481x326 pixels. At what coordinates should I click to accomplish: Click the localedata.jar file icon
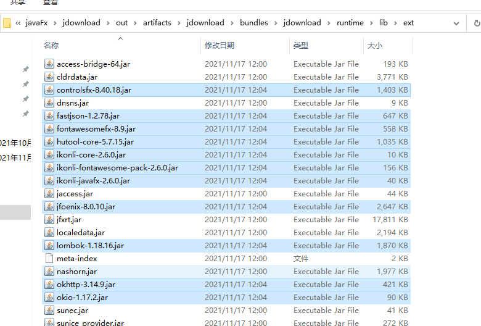click(49, 232)
